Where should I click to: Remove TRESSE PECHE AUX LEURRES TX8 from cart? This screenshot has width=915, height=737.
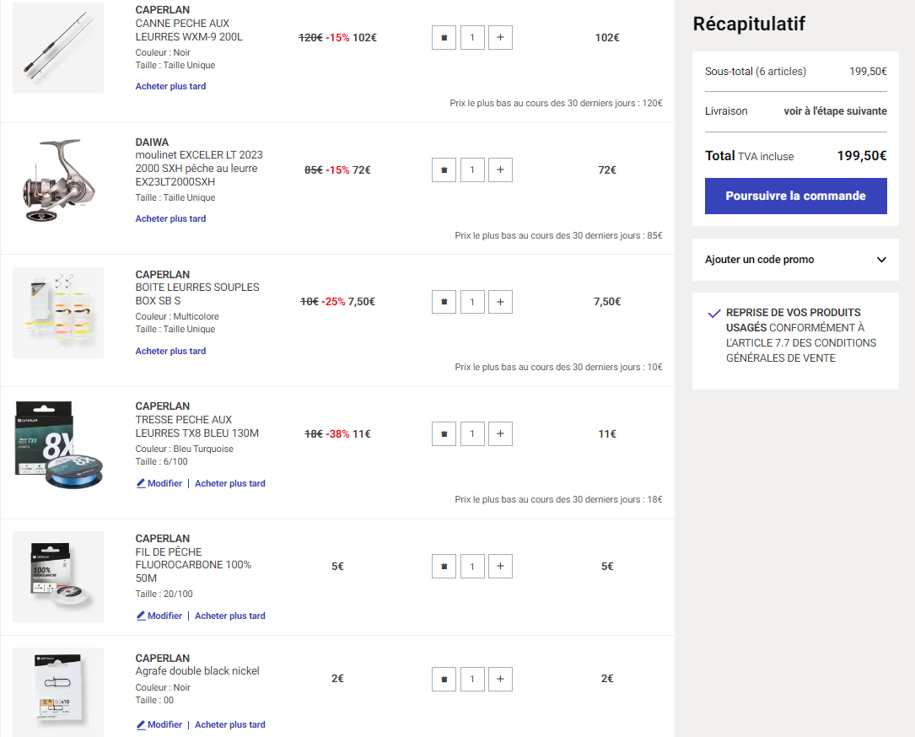coord(444,433)
